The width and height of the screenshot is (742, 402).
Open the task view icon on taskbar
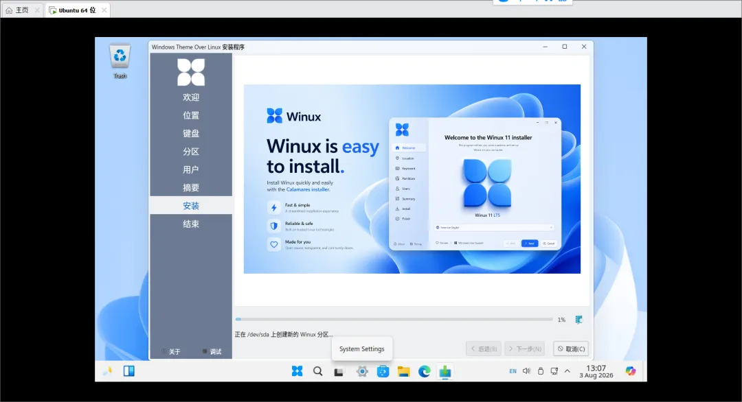point(338,372)
